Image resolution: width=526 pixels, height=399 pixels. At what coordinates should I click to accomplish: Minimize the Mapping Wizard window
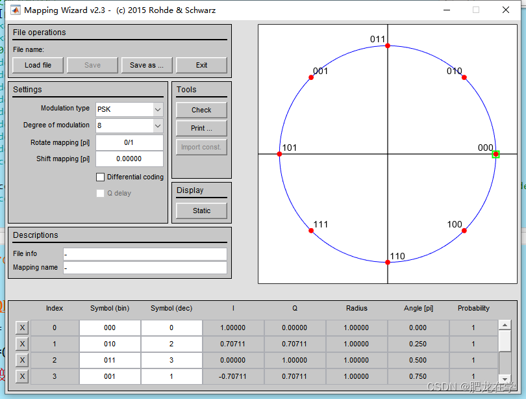point(447,10)
